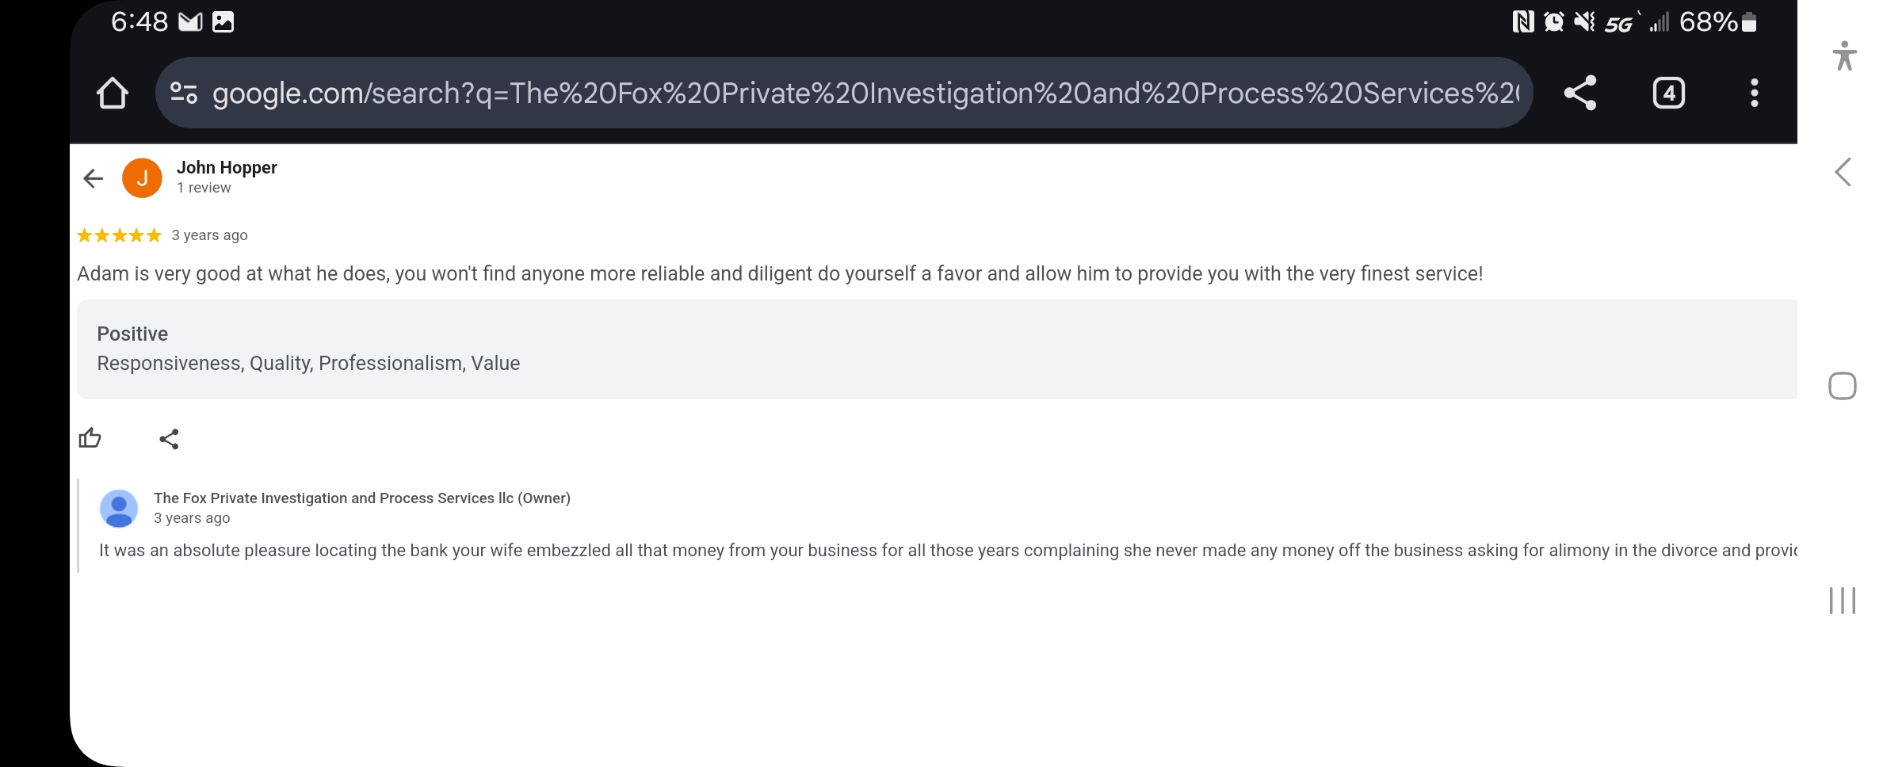Expand the truncated owner reply text
The height and width of the screenshot is (767, 1883).
coord(948,550)
